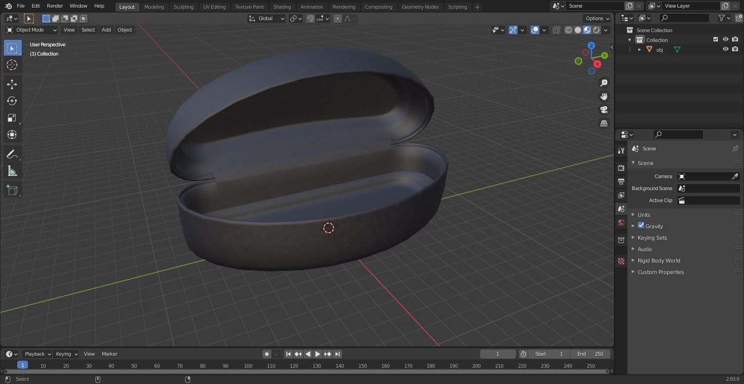Toggle X-ray mode

pyautogui.click(x=556, y=30)
